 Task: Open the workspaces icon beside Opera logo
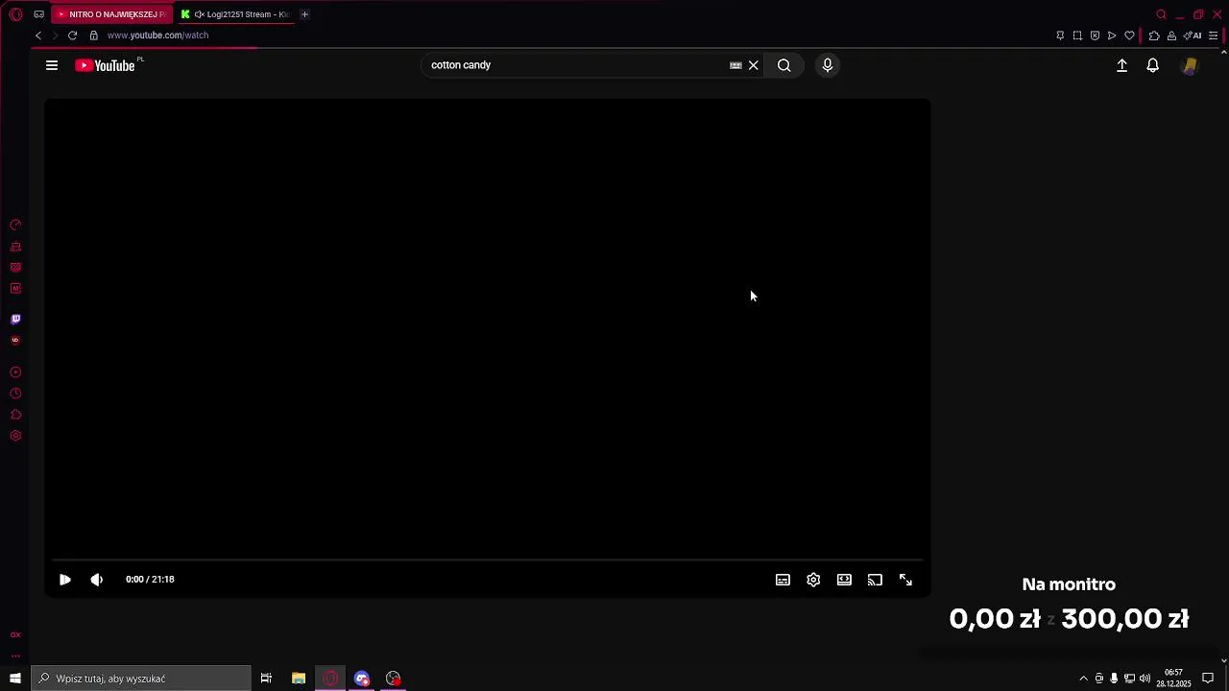[x=38, y=14]
